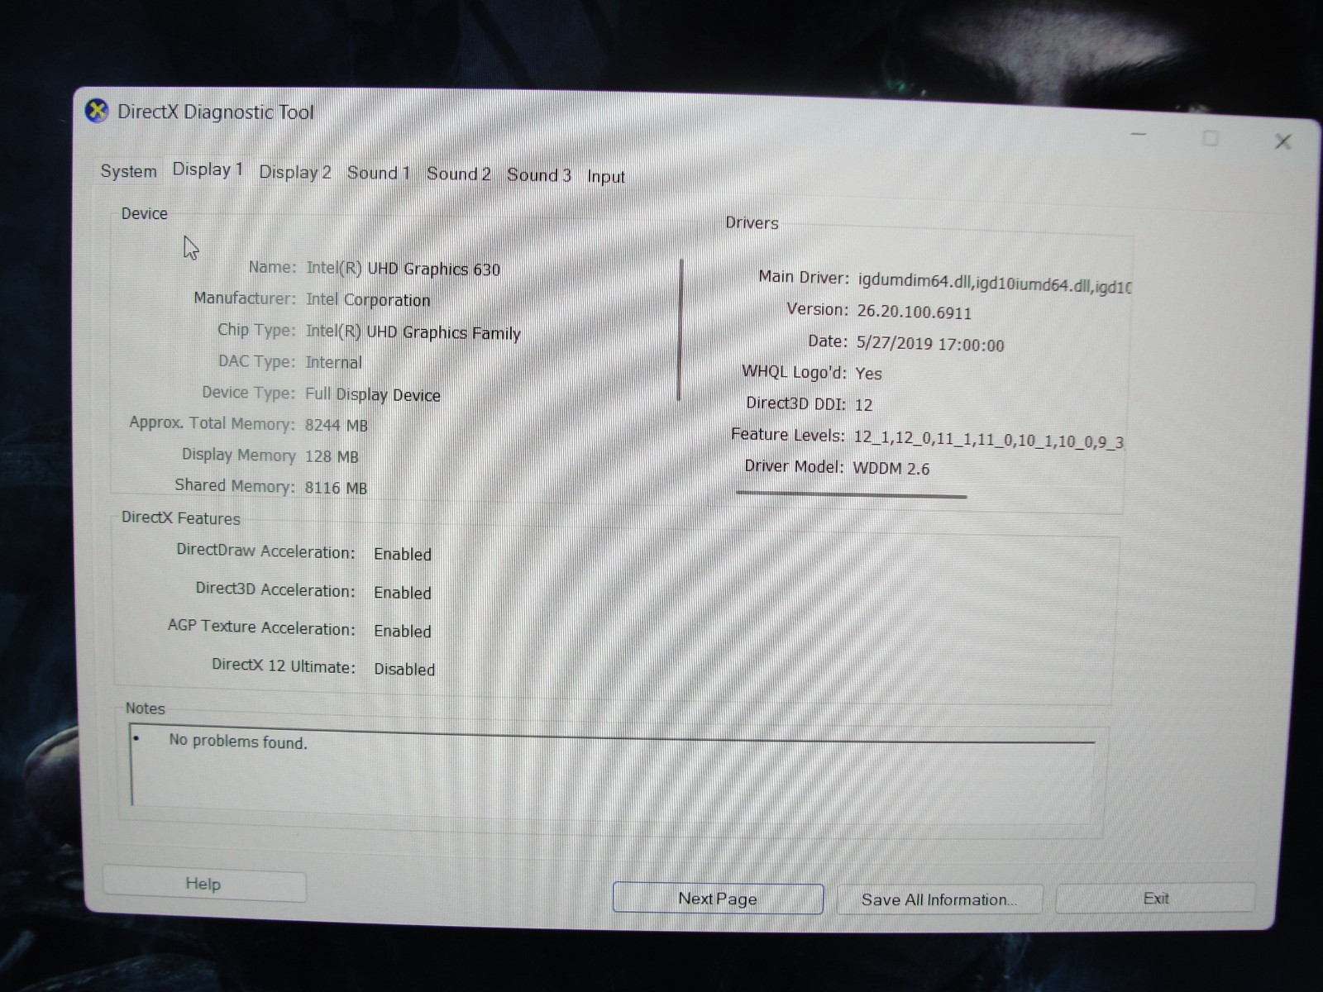This screenshot has width=1323, height=992.
Task: Click the Exit button
Action: tap(1156, 899)
